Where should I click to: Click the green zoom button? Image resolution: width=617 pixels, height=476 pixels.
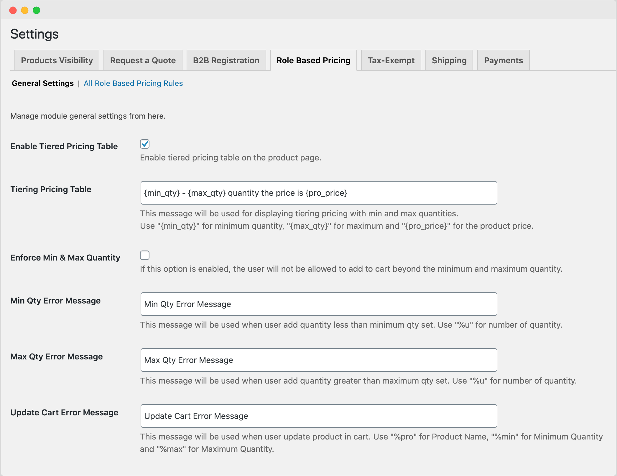(x=36, y=10)
